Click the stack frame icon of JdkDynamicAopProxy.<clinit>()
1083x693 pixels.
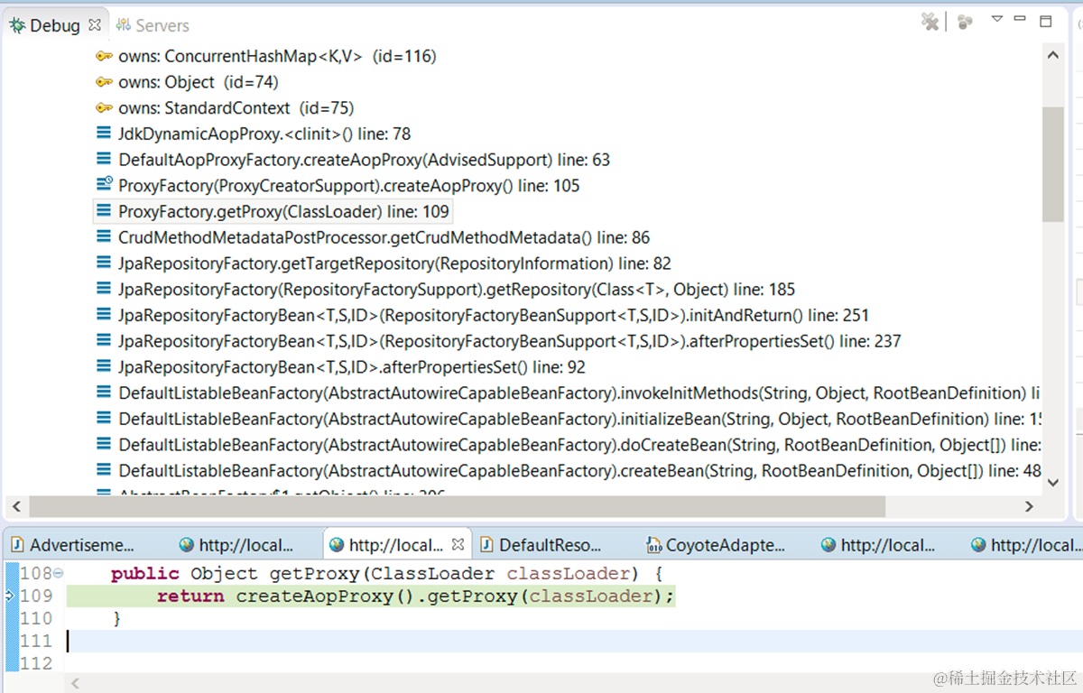(x=104, y=134)
